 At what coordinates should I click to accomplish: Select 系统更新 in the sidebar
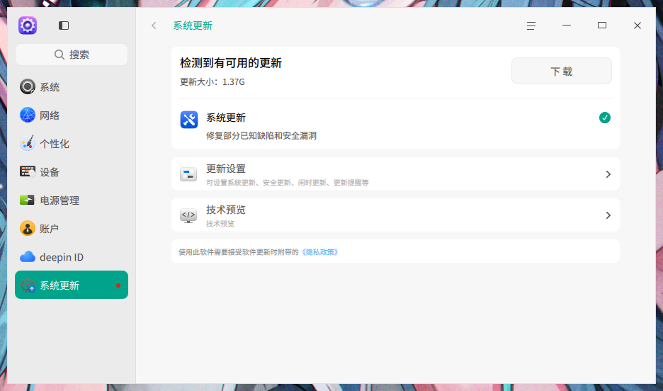coord(72,285)
